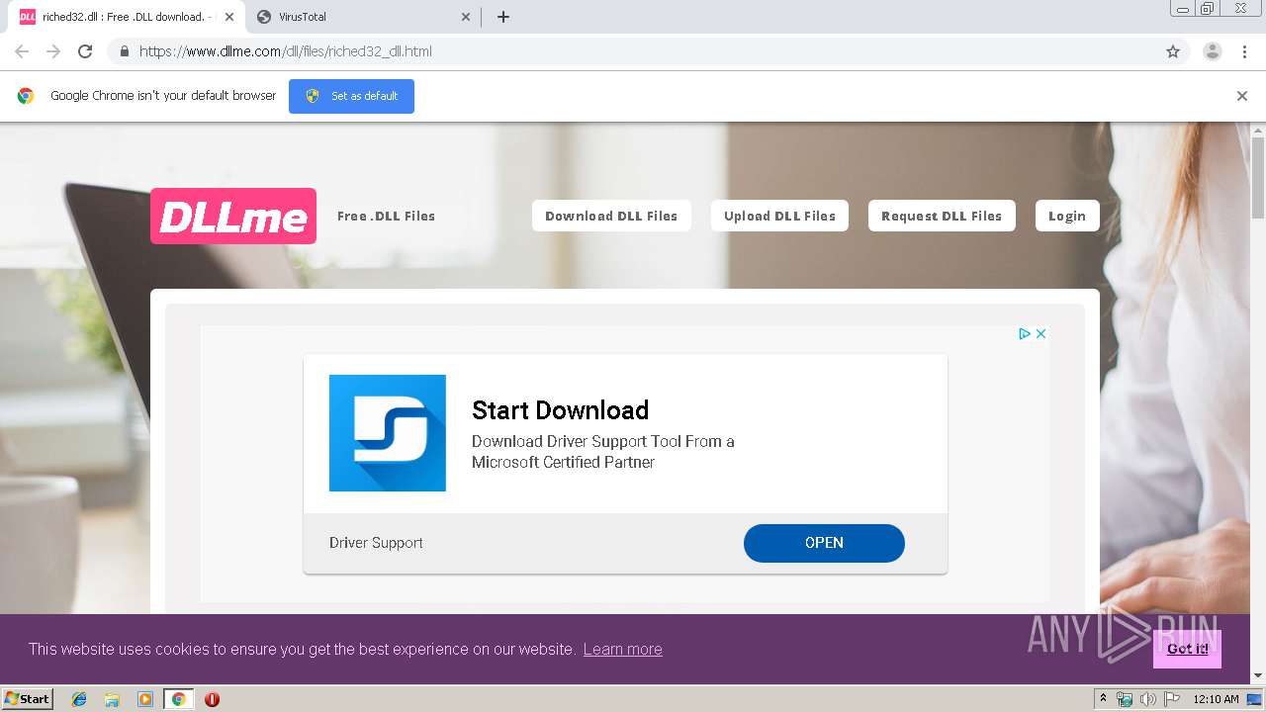The image size is (1266, 712).
Task: Open the Learn more cookie link
Action: click(x=623, y=649)
